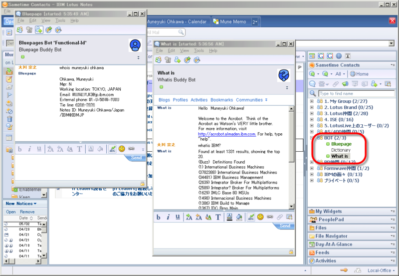Switch to Mune Memo tab
399x276 pixels.
233,21
